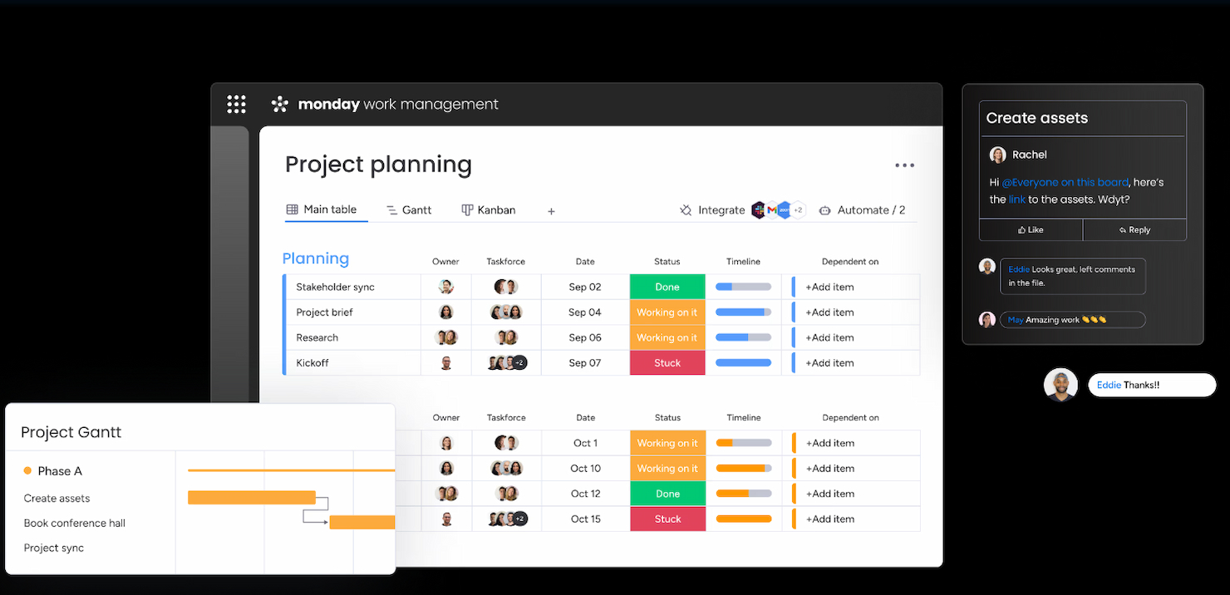Change the Oct 10 row status
Screen dimensions: 1230x595
coord(667,468)
